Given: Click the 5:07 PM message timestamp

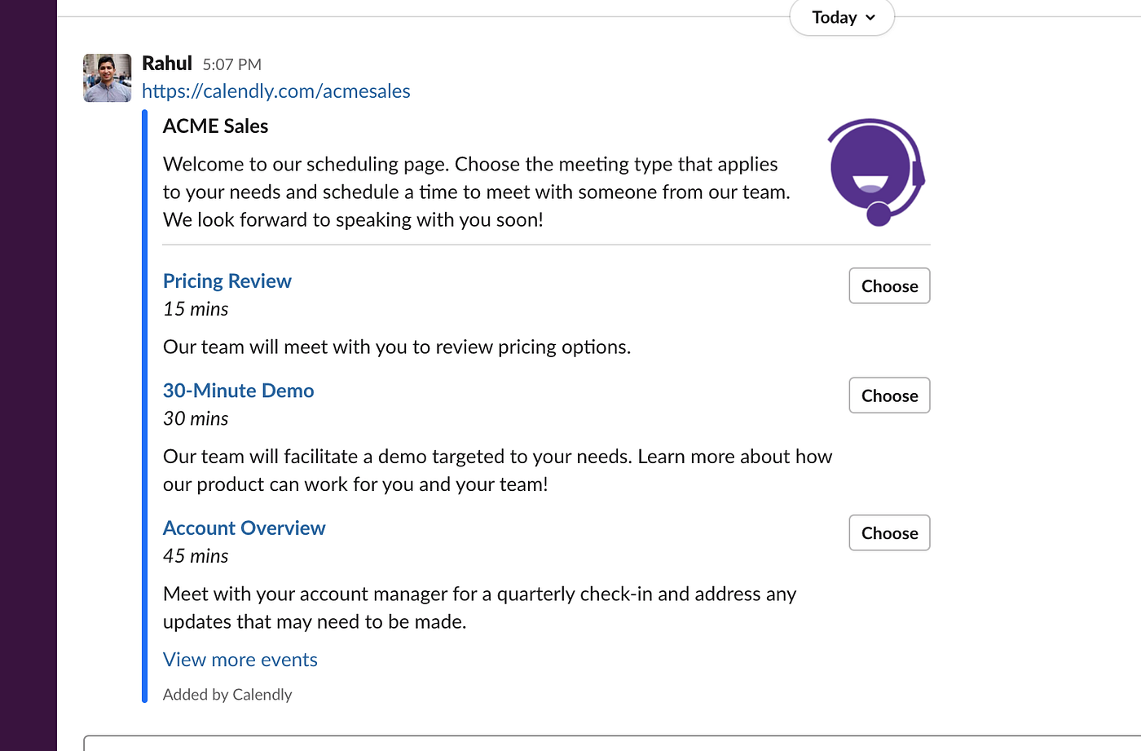Looking at the screenshot, I should (x=232, y=64).
